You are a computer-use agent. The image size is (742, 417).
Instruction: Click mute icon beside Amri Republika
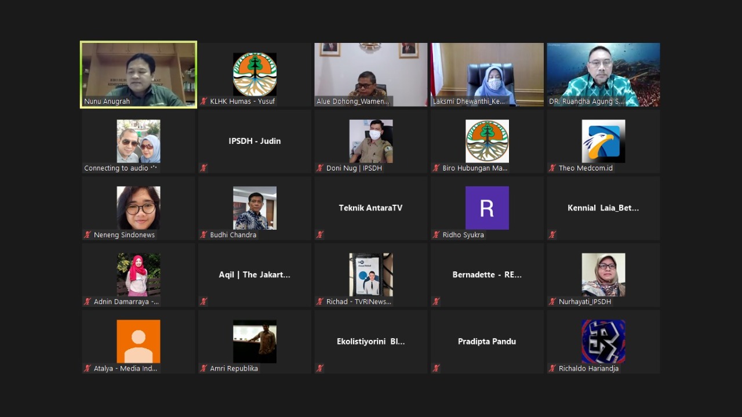click(x=204, y=368)
